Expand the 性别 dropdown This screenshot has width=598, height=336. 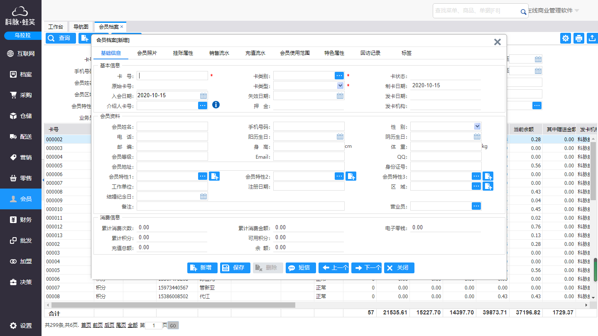coord(477,126)
